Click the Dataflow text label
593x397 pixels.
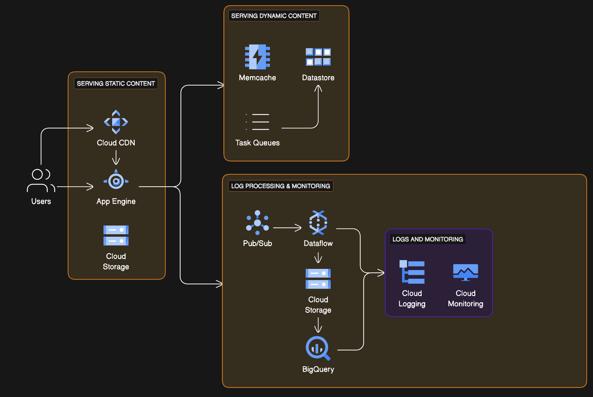[x=318, y=244]
